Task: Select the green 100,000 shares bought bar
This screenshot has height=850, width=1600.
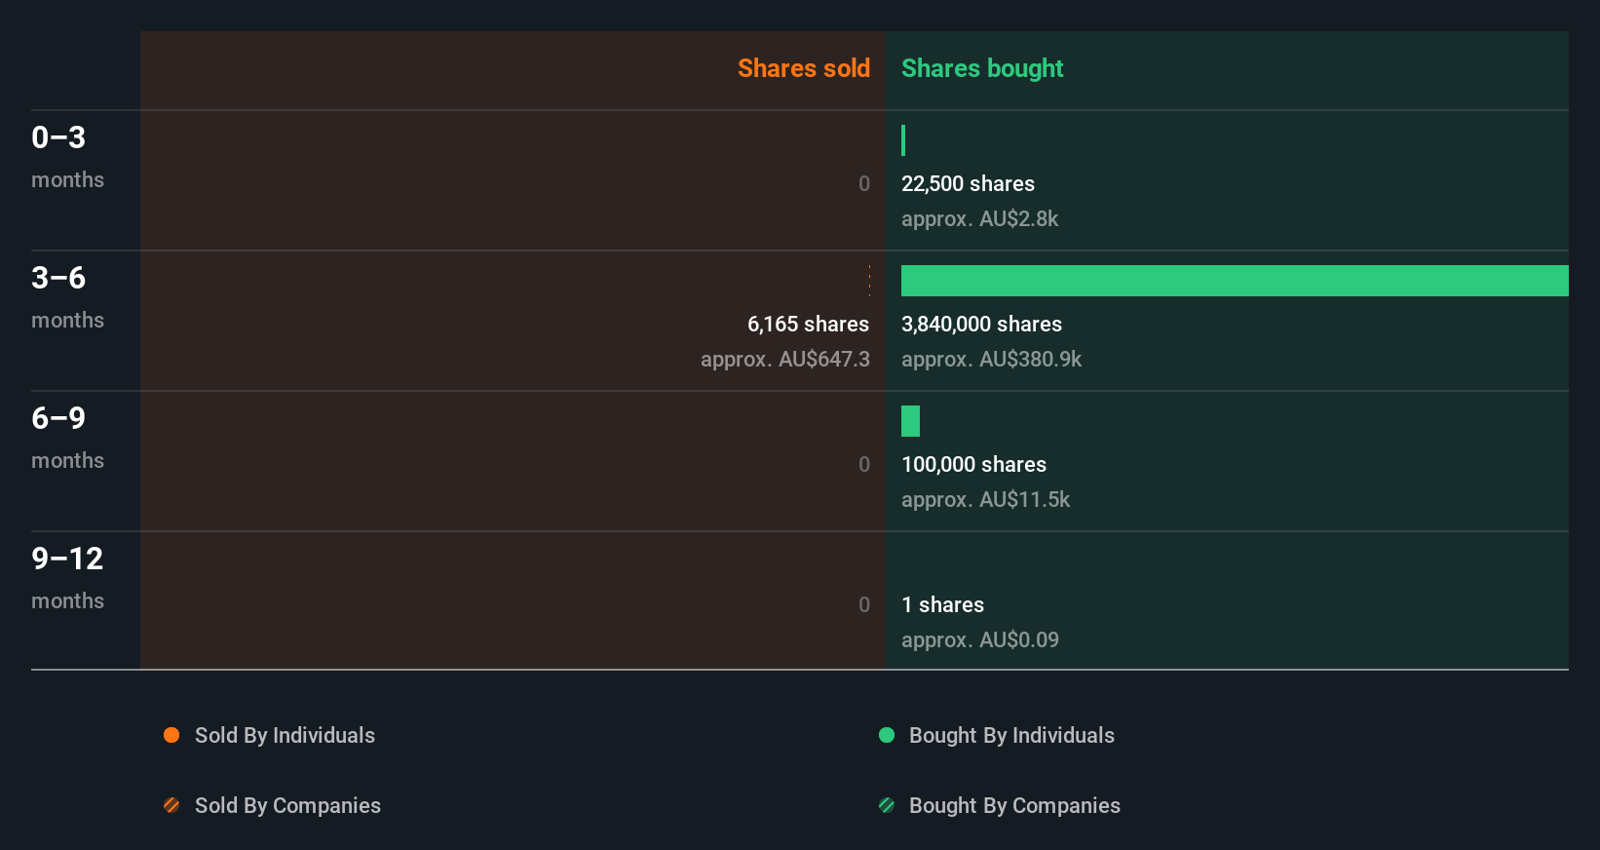Action: 910,421
